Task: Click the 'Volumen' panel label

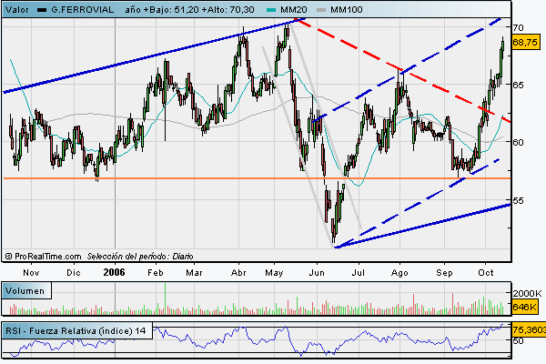Action: tap(25, 291)
